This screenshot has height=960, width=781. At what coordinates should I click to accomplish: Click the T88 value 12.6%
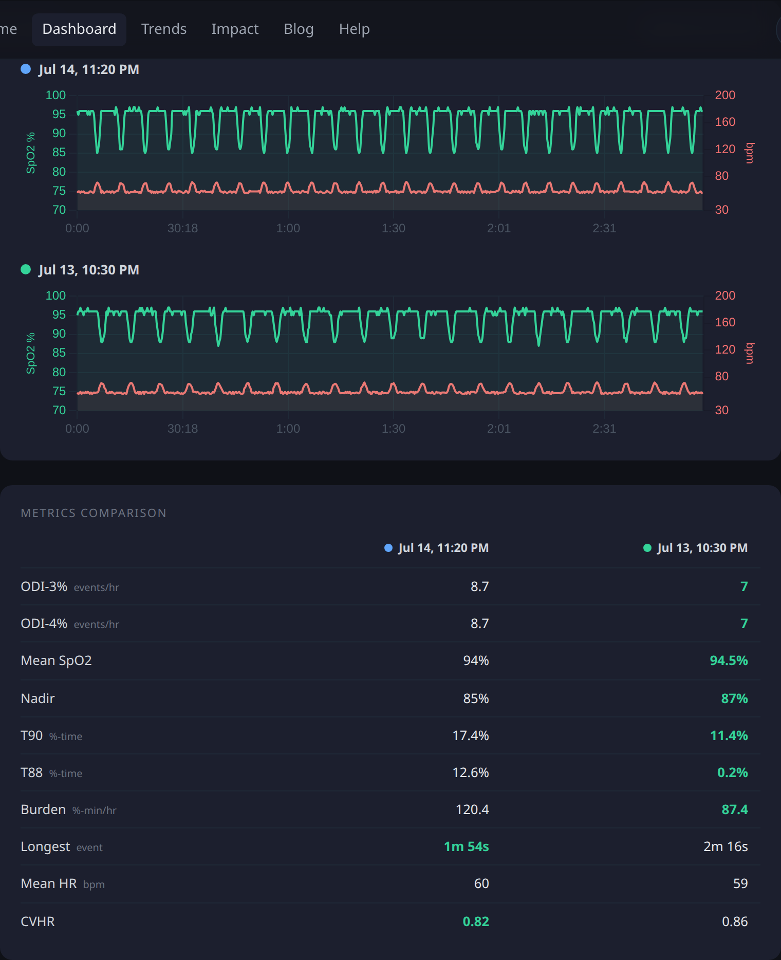[471, 772]
